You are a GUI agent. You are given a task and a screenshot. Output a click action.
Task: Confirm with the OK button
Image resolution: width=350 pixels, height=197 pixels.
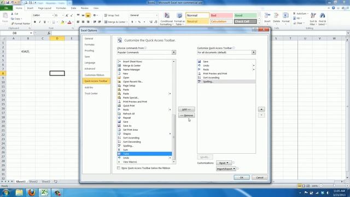tap(242, 177)
